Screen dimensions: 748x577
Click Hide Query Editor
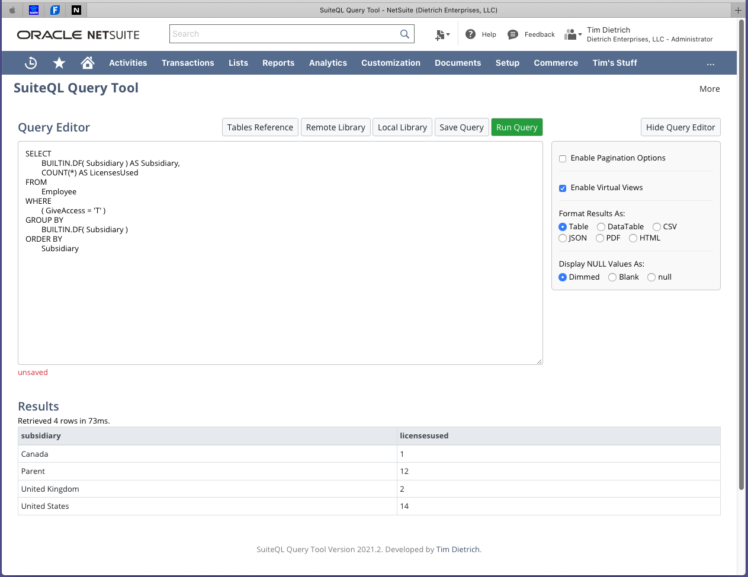point(680,127)
